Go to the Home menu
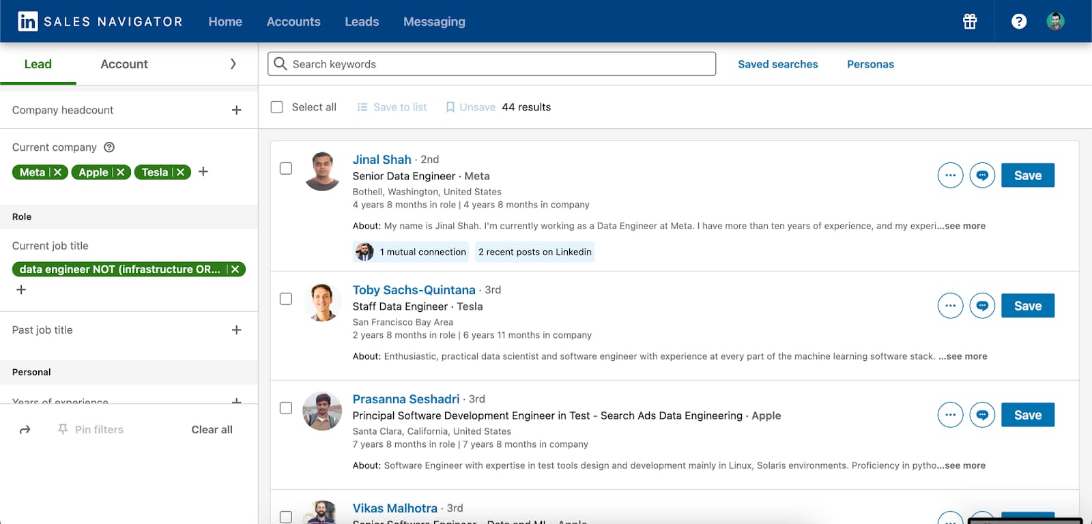1092x524 pixels. [225, 21]
